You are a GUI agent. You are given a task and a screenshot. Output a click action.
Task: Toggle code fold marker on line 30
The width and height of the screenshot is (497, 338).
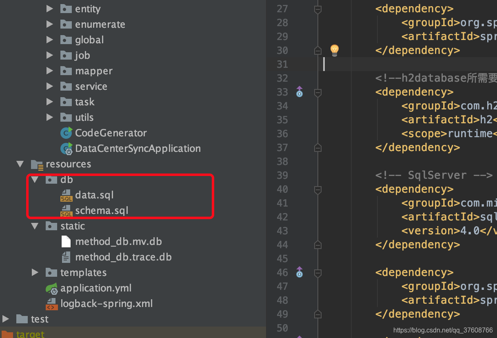(318, 50)
